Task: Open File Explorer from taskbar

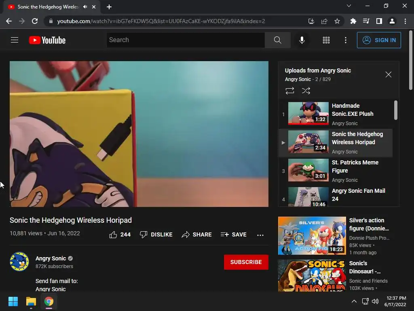Action: click(x=31, y=301)
